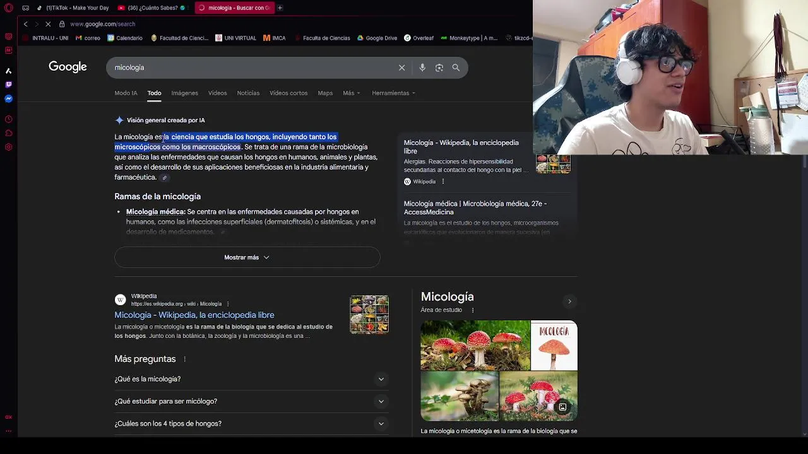Open the 'Herramientas' dropdown
This screenshot has width=808, height=454.
[393, 93]
